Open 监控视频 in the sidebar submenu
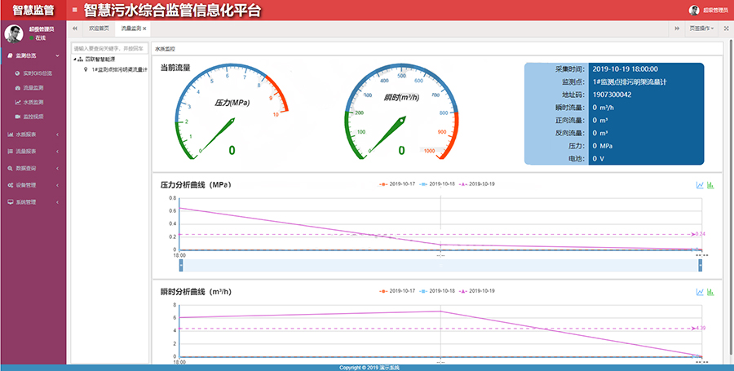The width and height of the screenshot is (734, 371). click(x=33, y=117)
